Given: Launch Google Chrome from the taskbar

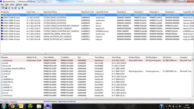Looking at the screenshot, I should coord(12,106).
